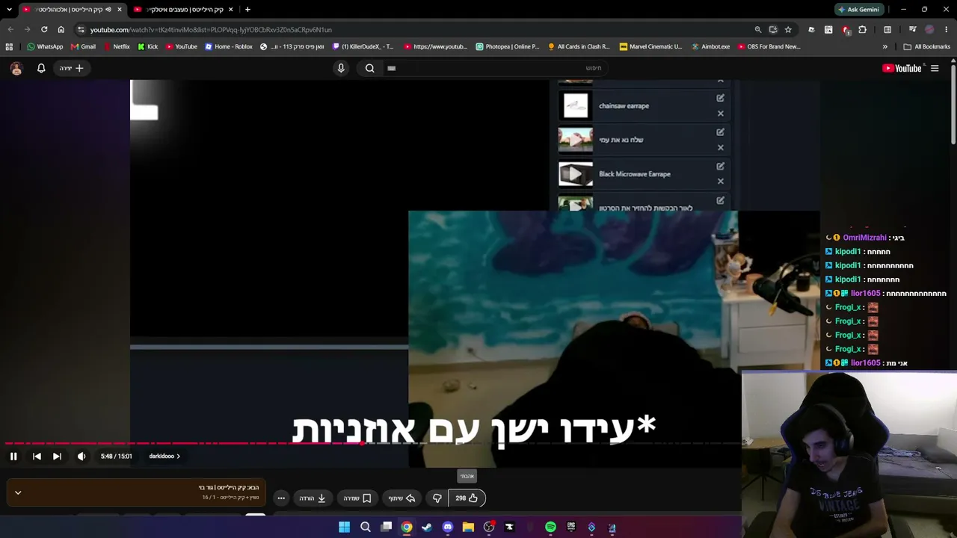957x538 pixels.
Task: Open the Photopea bookmark
Action: pos(508,46)
